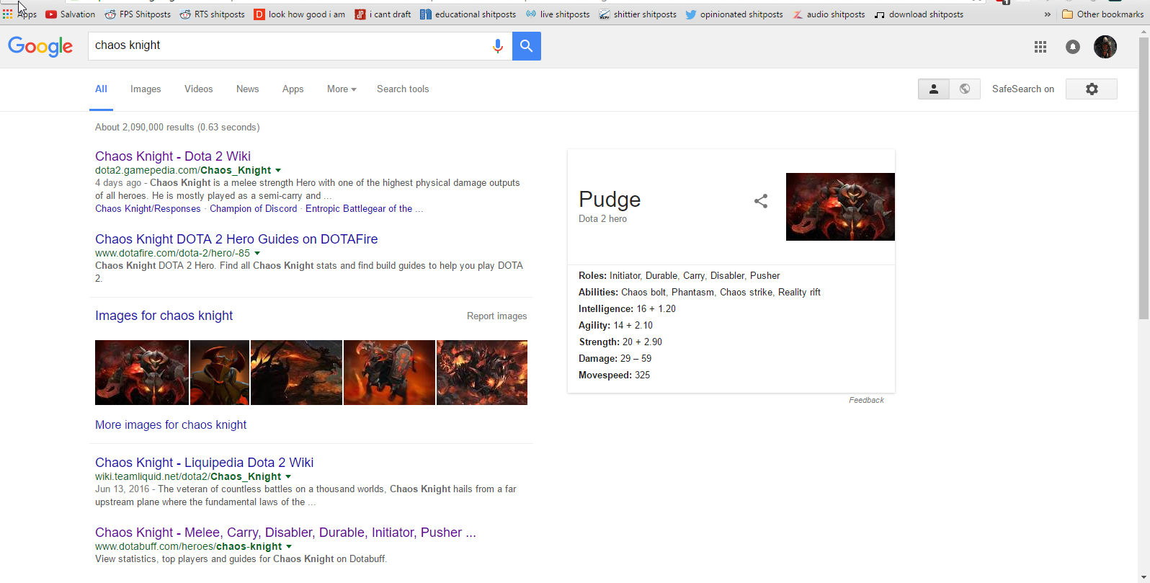The image size is (1150, 583).
Task: Click the SafeSearch on label
Action: (1023, 89)
